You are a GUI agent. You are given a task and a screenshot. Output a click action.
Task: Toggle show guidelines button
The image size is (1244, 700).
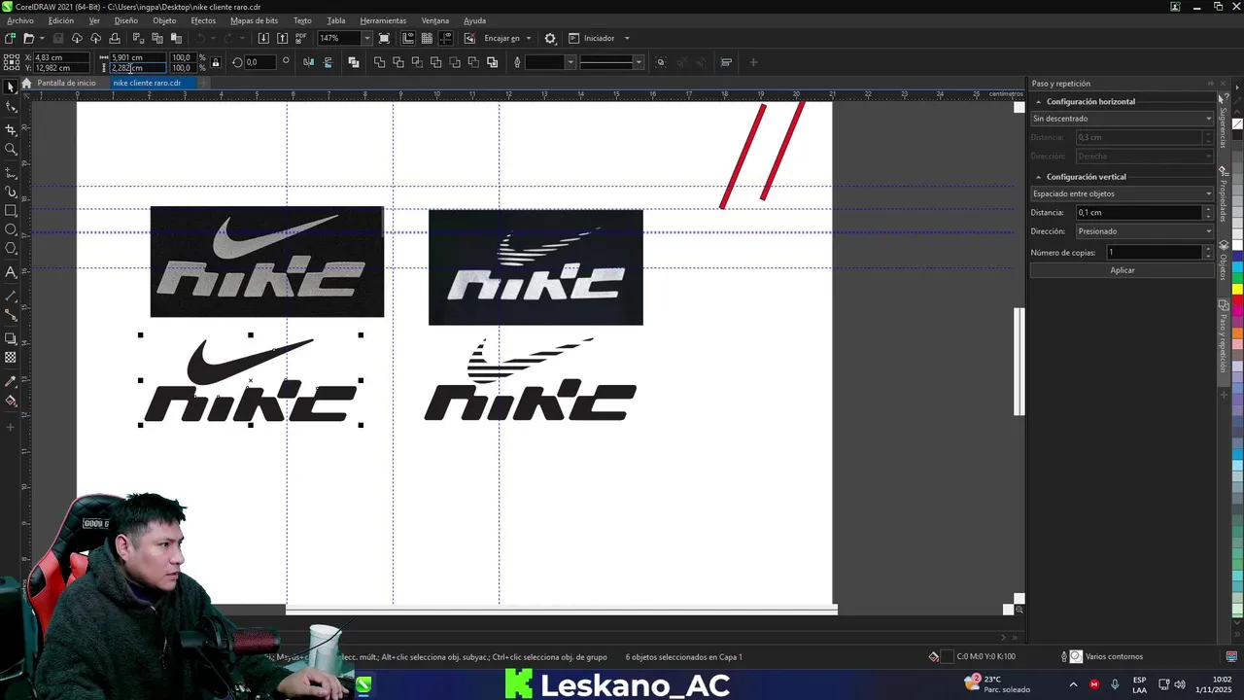coord(446,38)
